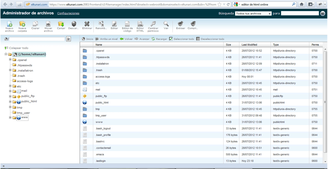Sort by the Type column header
Screen dimensions: 328x169
[x=290, y=44]
